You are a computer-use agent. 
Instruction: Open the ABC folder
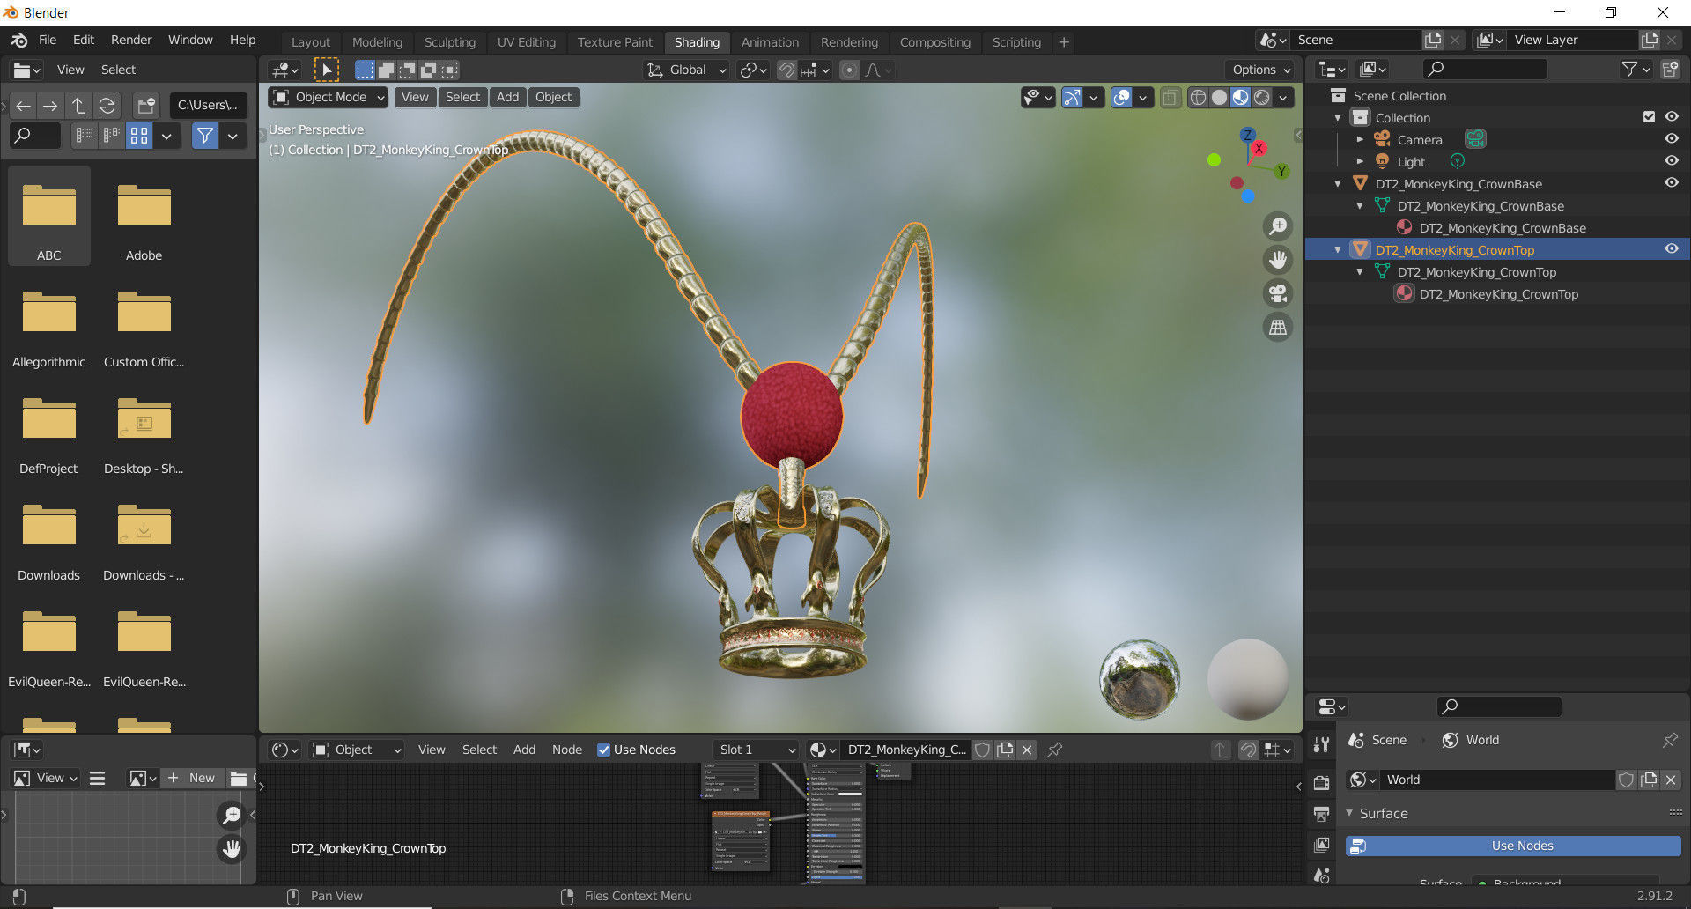tap(49, 216)
